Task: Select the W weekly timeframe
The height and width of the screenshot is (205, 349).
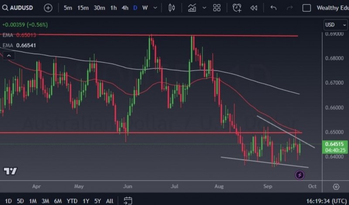Action: 145,8
